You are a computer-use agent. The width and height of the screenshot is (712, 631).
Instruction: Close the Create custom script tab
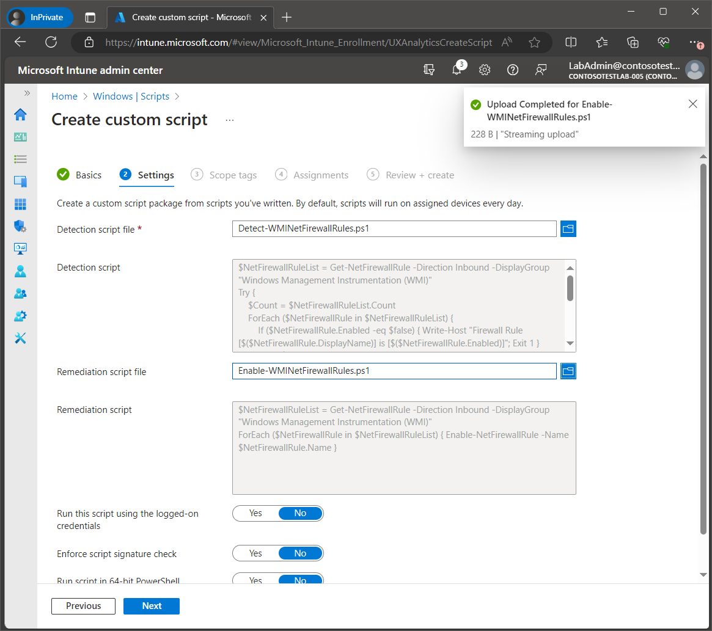(x=263, y=18)
